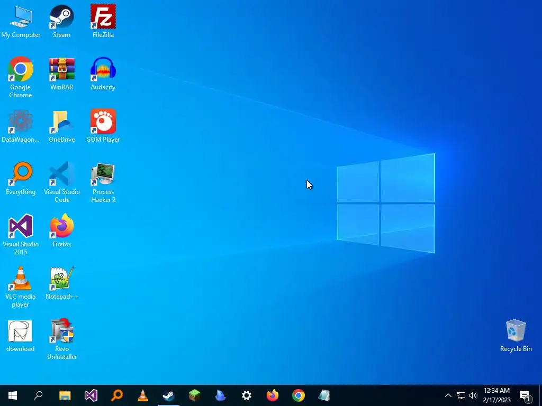Viewport: 542px width, 406px height.
Task: Select the VLC media player desktop shortcut
Action: (21, 287)
